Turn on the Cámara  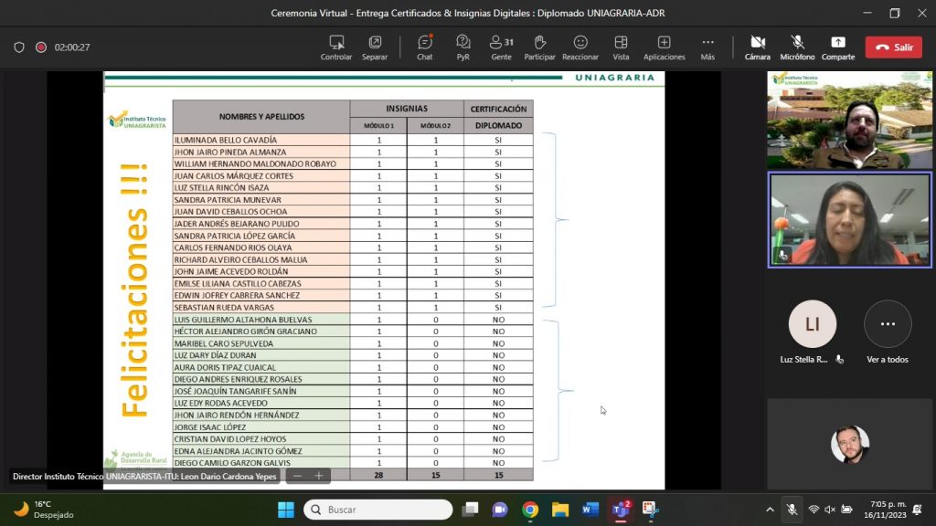757,47
